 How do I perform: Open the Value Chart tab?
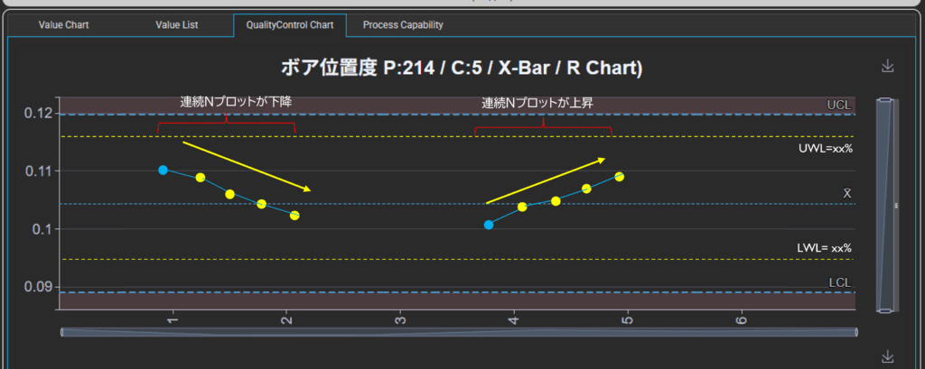click(63, 25)
